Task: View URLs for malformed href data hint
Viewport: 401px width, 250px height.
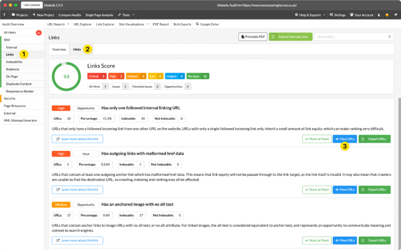Action: (x=345, y=189)
